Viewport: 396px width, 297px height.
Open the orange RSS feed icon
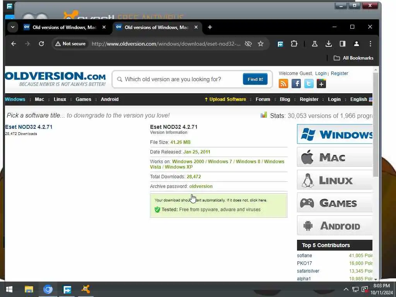pos(283,84)
